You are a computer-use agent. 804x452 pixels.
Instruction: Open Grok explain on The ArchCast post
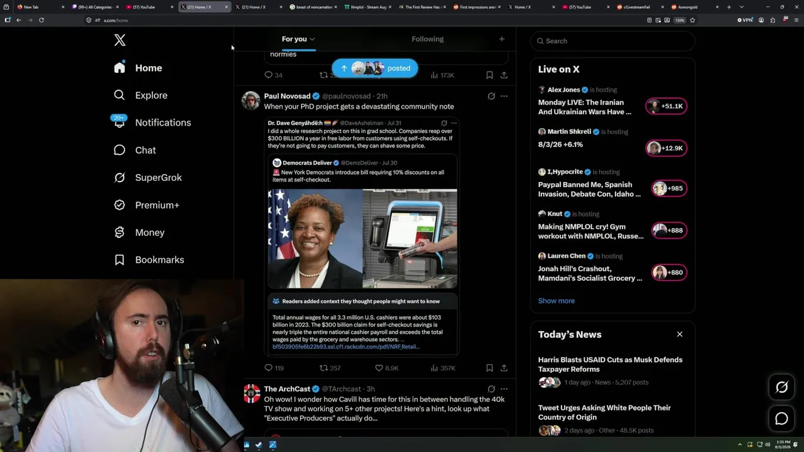[x=491, y=389]
